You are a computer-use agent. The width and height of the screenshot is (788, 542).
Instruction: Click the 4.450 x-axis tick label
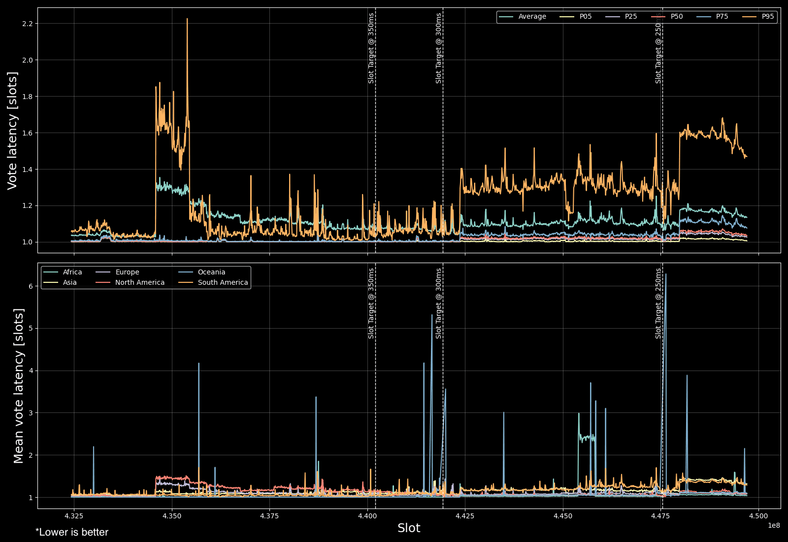coord(563,516)
